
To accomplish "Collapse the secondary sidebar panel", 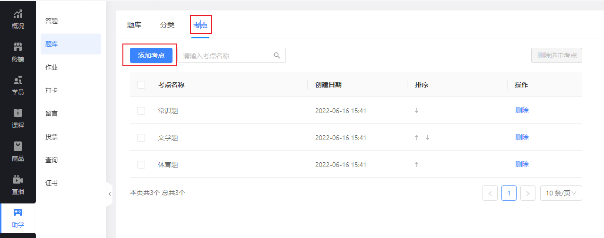I will coord(110,194).
